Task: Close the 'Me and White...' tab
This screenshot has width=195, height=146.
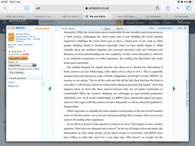Action: click(x=87, y=17)
